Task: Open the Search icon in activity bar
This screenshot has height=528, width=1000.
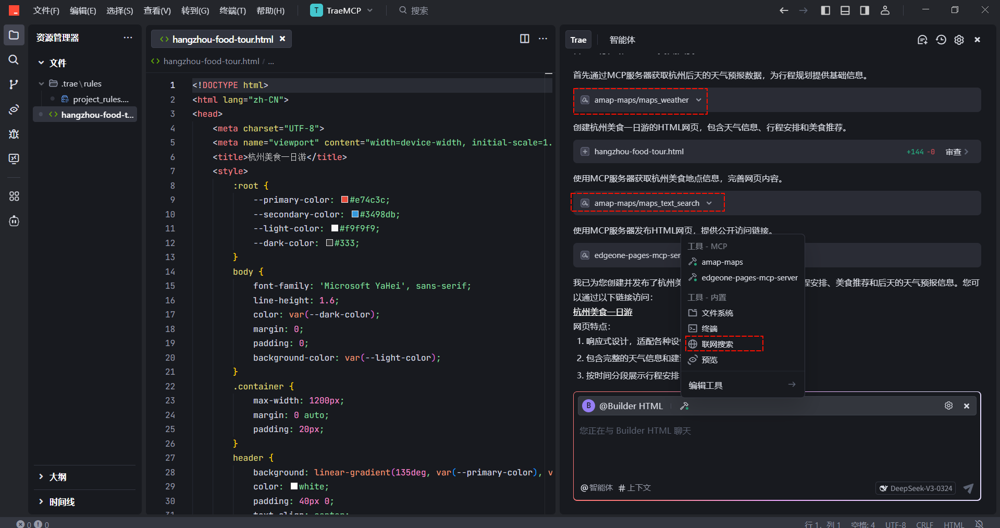Action: tap(14, 60)
